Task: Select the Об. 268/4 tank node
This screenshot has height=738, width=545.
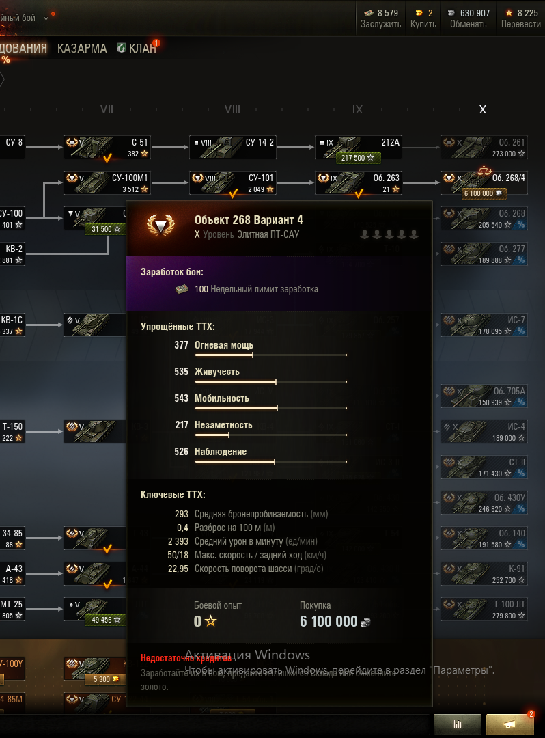Action: click(x=484, y=182)
